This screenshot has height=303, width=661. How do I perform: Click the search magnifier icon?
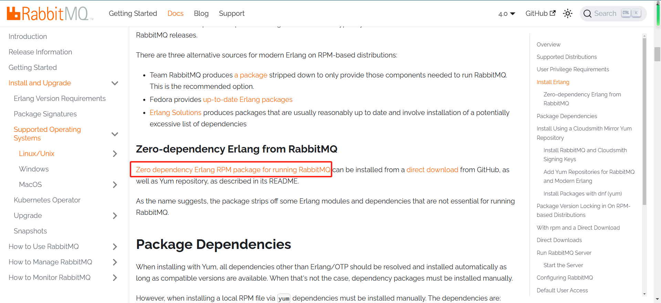(587, 14)
